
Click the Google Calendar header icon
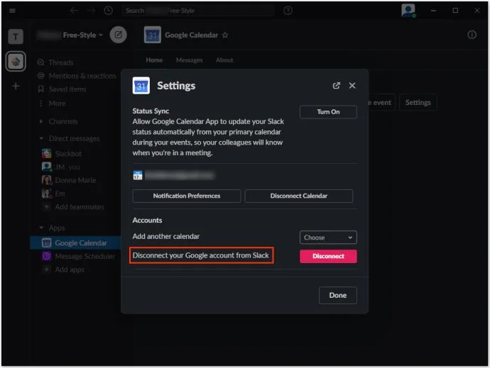pos(152,35)
